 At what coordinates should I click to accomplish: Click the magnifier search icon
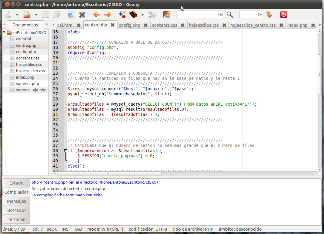click(230, 15)
